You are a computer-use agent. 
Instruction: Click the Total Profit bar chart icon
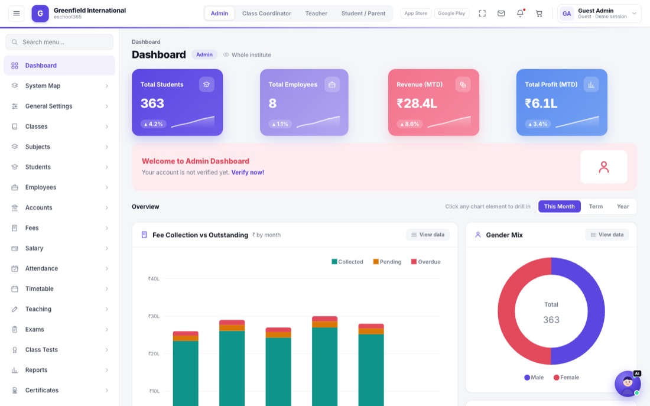[x=591, y=85]
